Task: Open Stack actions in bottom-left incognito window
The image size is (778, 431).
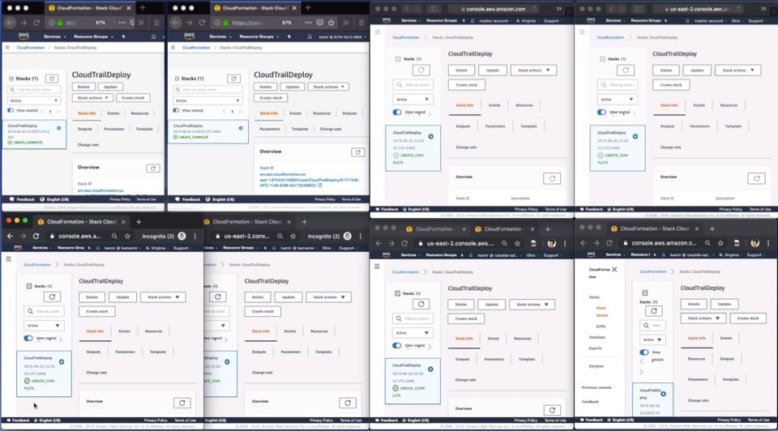Action: [163, 297]
